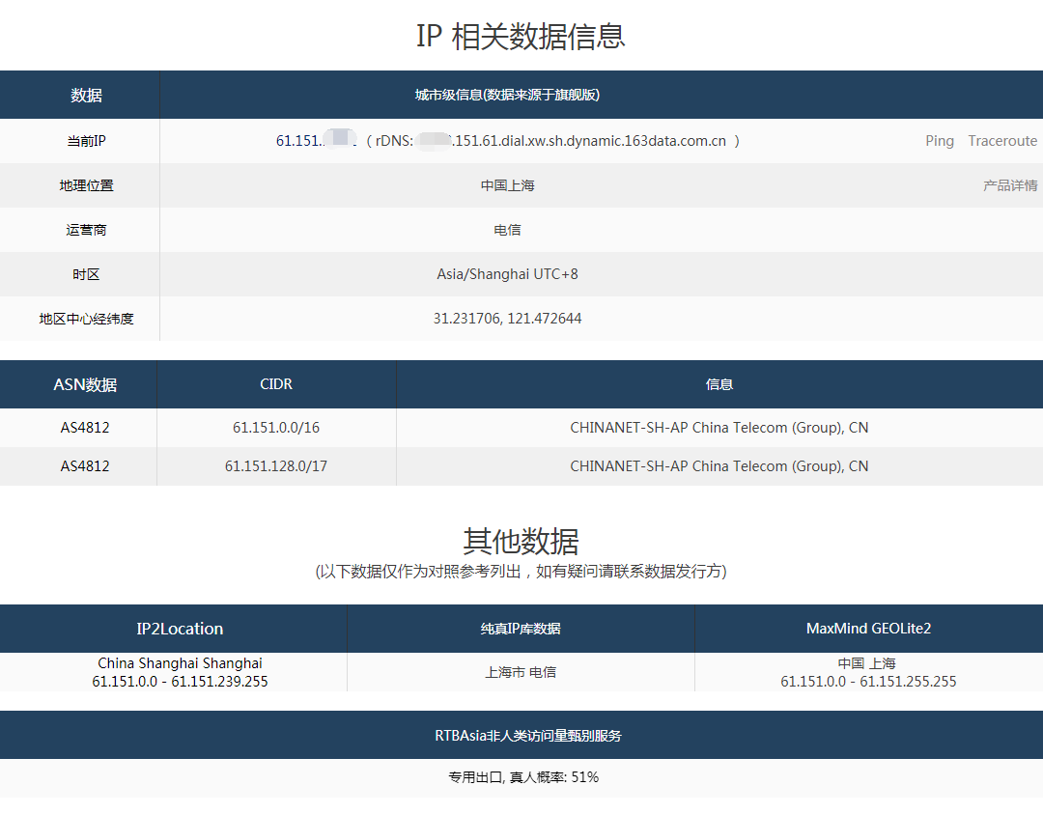The height and width of the screenshot is (814, 1043).
Task: Open the Traceroute link
Action: click(x=1001, y=141)
